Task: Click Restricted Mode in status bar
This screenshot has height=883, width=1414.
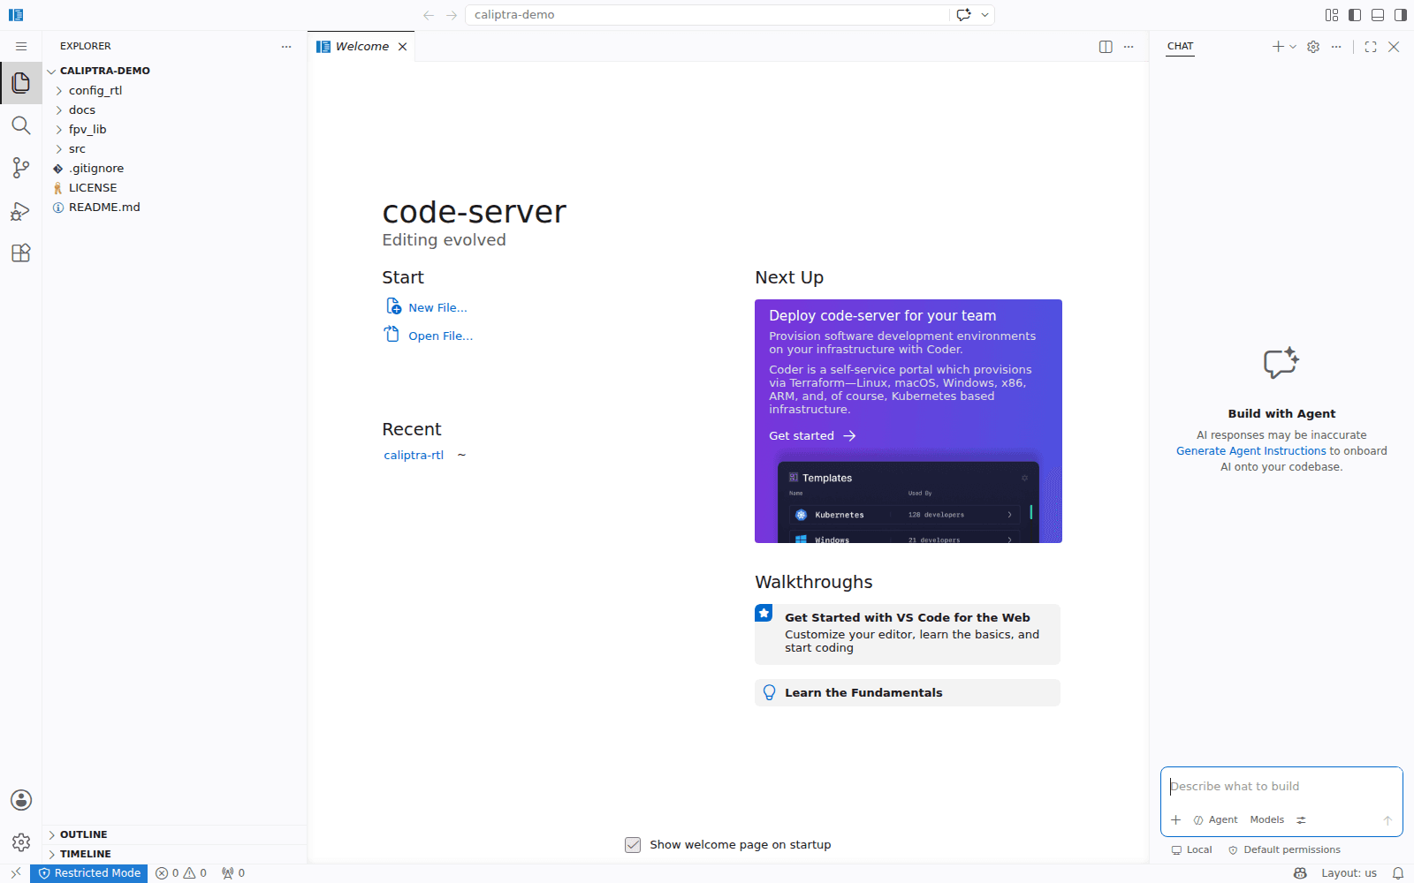Action: pos(89,873)
